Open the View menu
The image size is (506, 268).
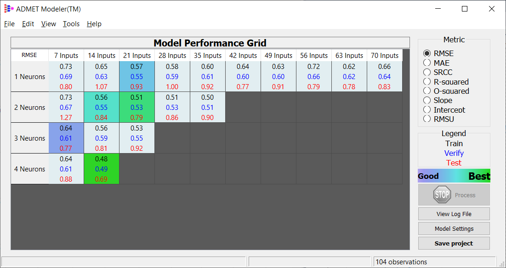coord(49,24)
